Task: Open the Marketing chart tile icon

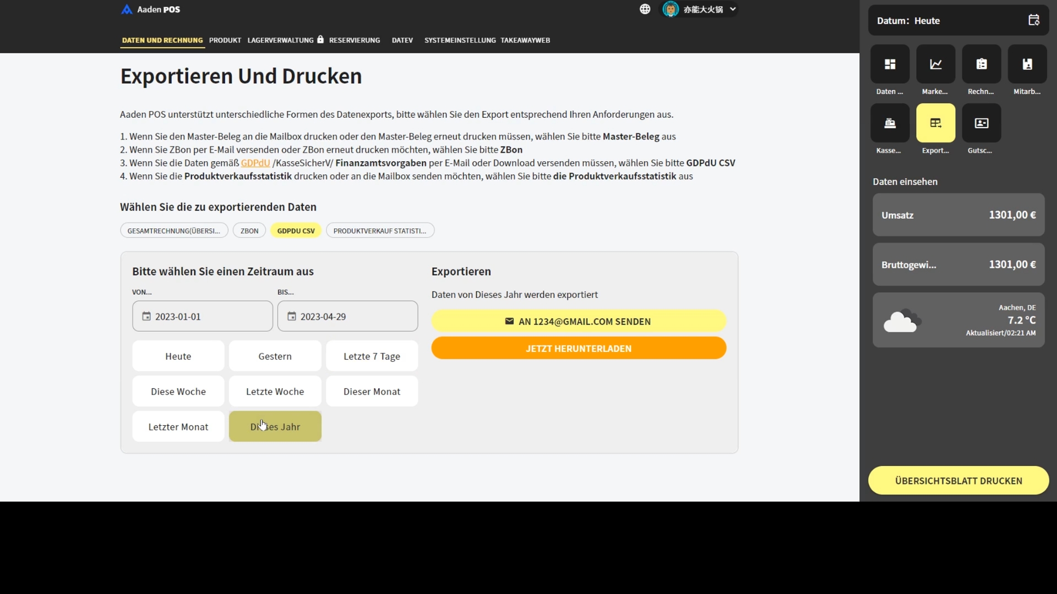Action: (x=935, y=64)
